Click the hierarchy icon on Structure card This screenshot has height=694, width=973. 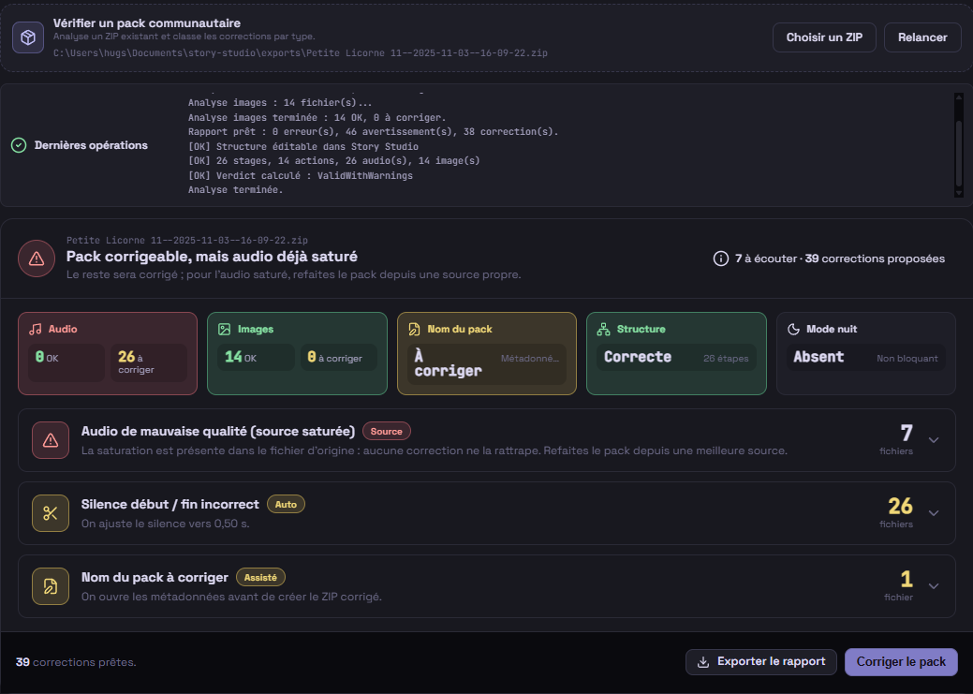pyautogui.click(x=603, y=329)
